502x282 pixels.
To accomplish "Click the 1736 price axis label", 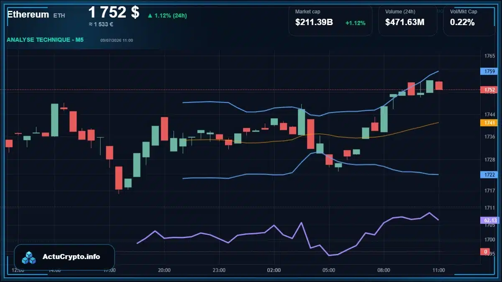I will coord(489,137).
